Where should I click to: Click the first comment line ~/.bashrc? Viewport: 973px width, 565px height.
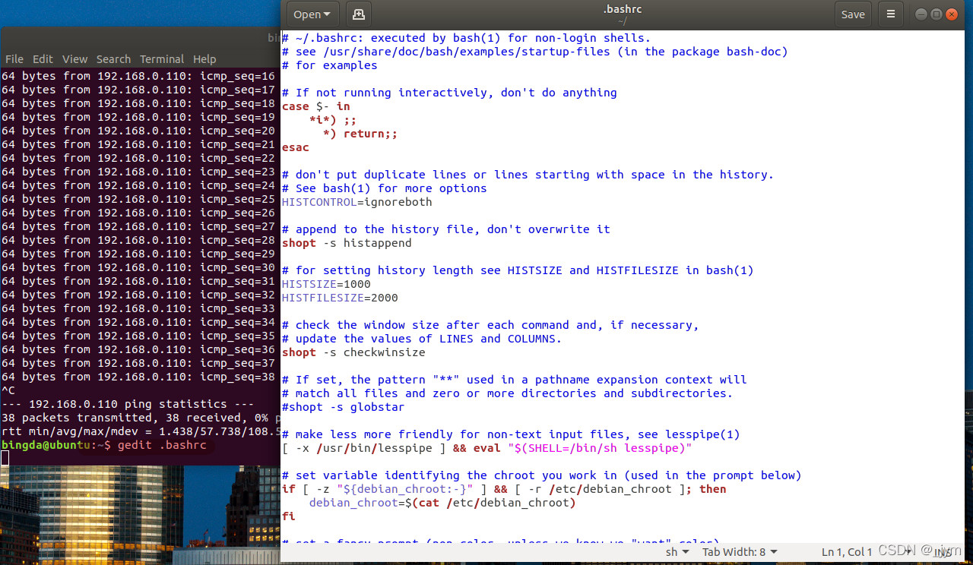[466, 38]
